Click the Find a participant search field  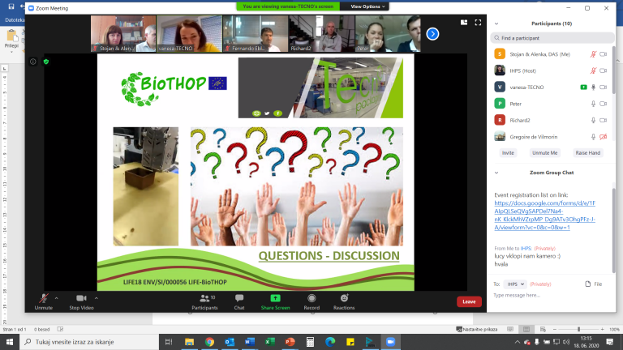(552, 38)
